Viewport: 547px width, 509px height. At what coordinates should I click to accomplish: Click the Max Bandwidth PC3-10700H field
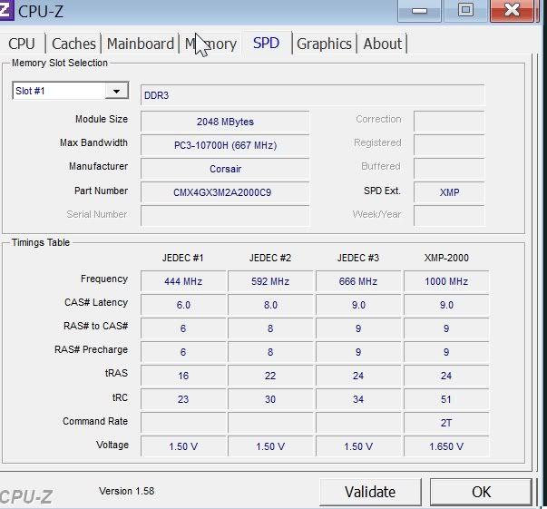[x=225, y=145]
